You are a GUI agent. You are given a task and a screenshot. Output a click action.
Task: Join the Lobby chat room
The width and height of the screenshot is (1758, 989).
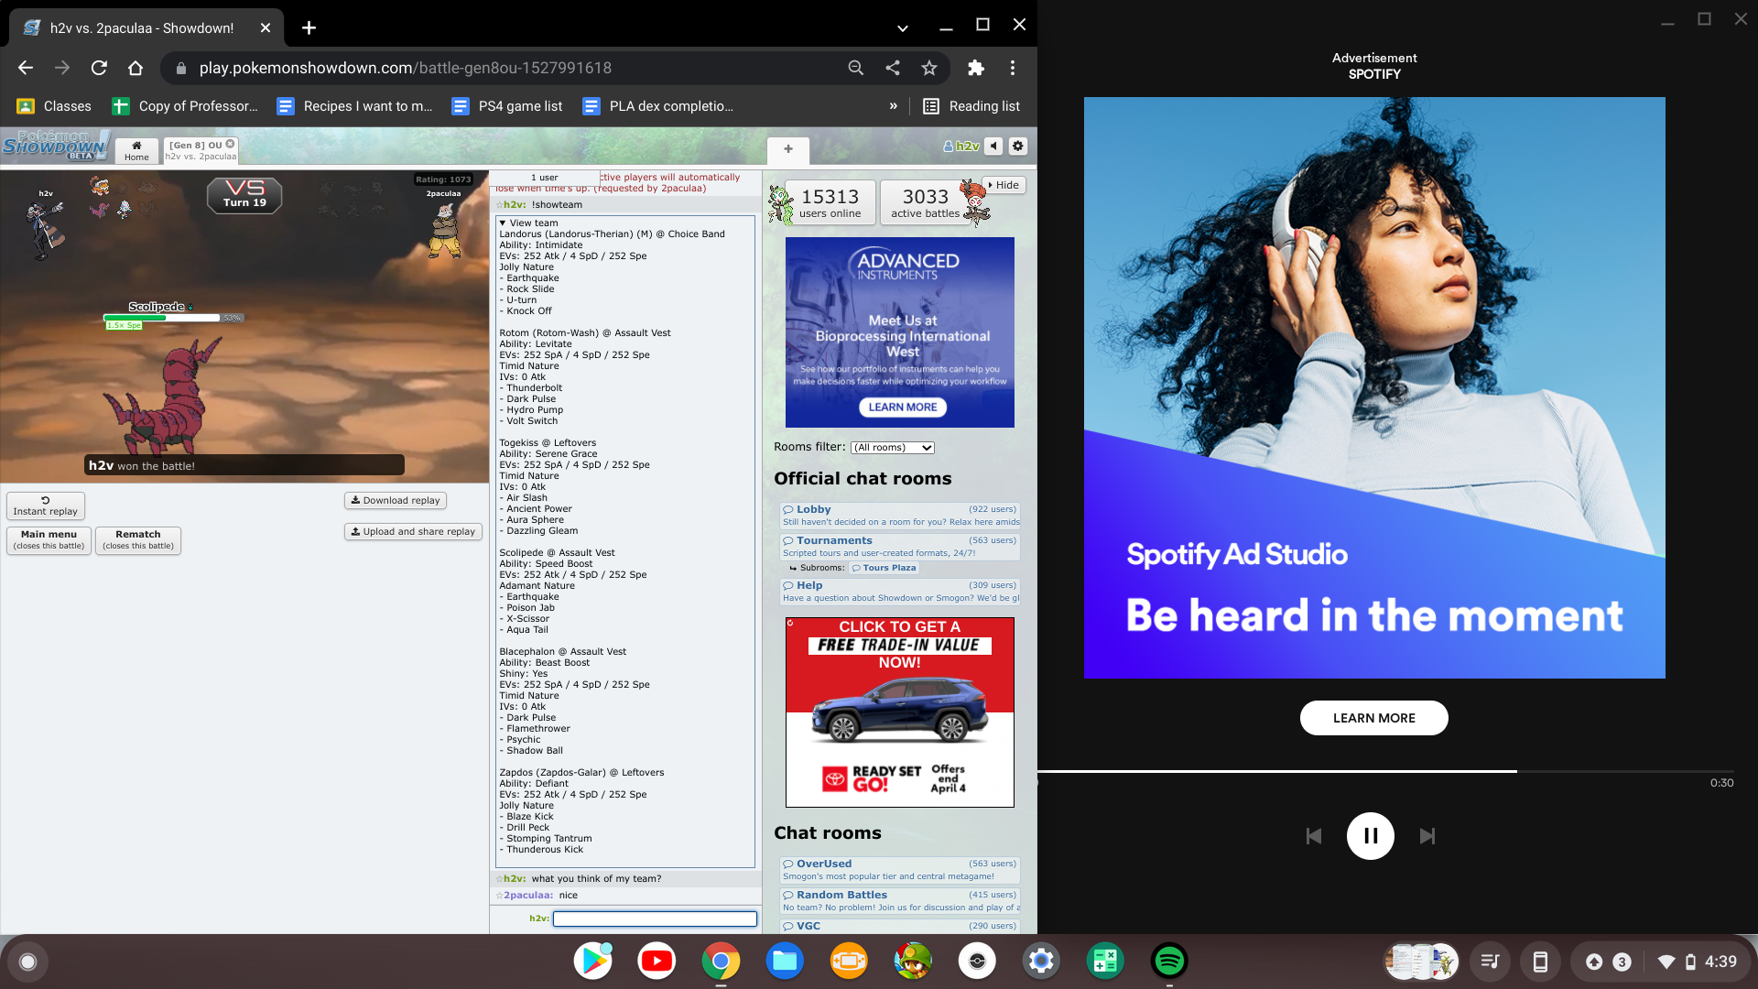click(x=900, y=516)
